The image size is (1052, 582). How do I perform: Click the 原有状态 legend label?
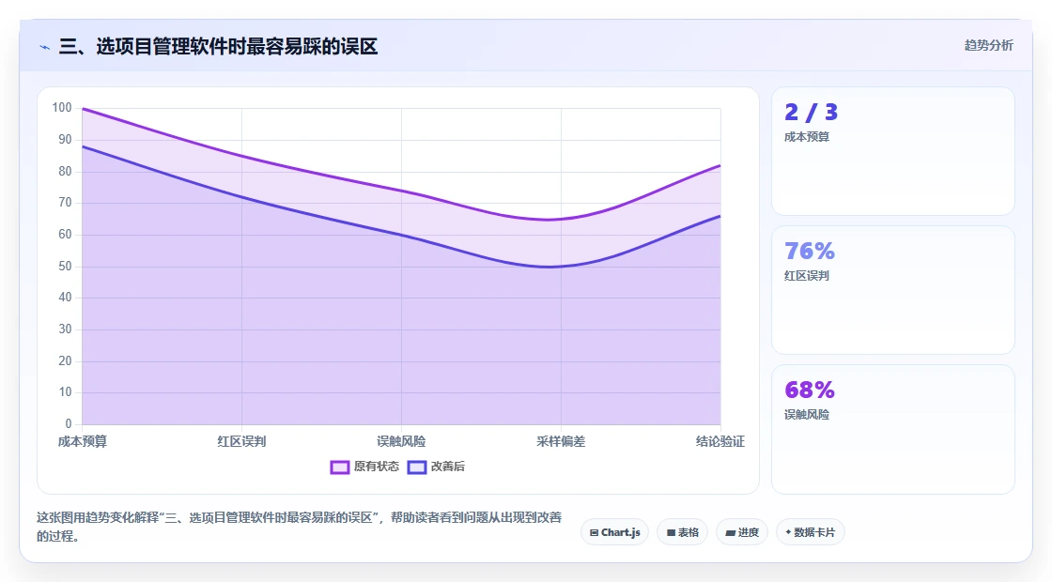point(377,466)
